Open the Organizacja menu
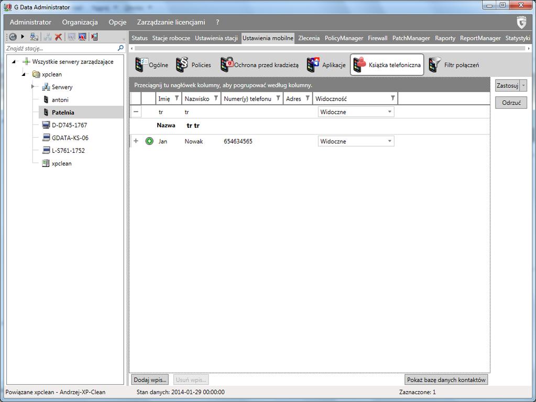 pyautogui.click(x=80, y=22)
